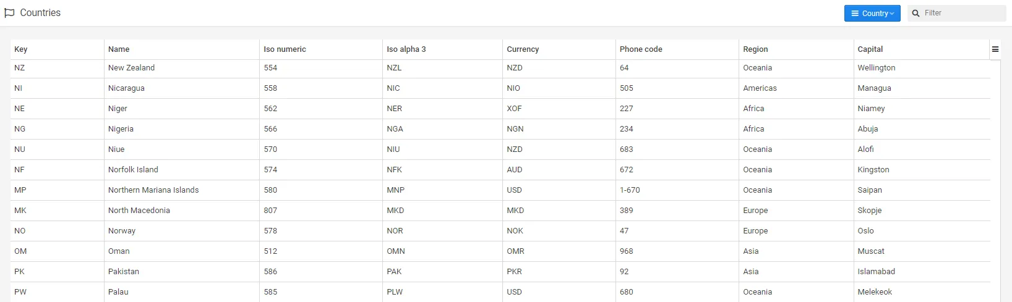Click the Region column header
The height and width of the screenshot is (302, 1012).
tap(755, 49)
